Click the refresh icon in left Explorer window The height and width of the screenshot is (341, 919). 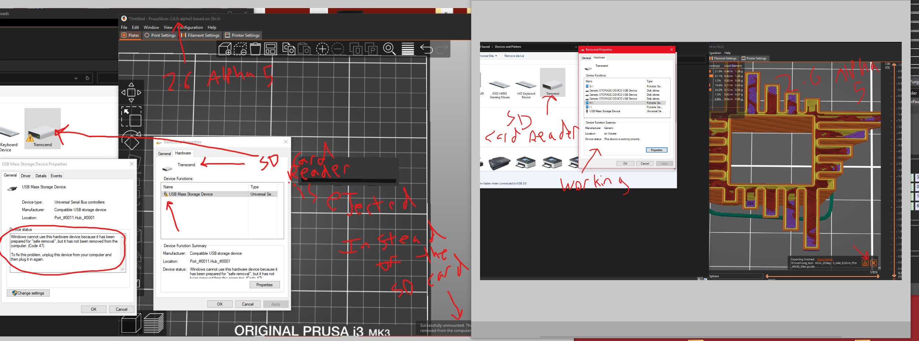point(87,78)
